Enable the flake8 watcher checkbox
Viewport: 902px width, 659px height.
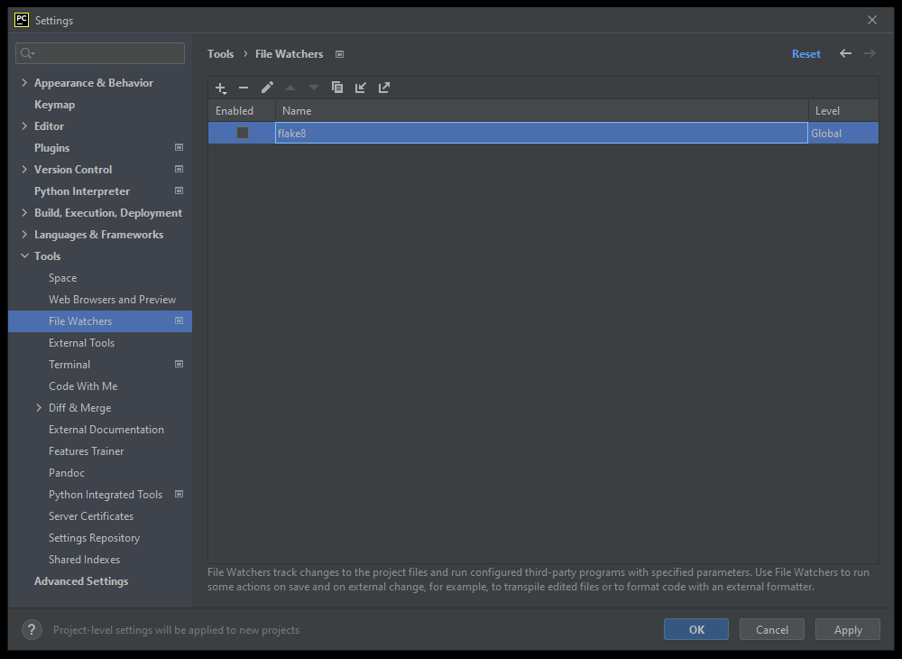243,133
